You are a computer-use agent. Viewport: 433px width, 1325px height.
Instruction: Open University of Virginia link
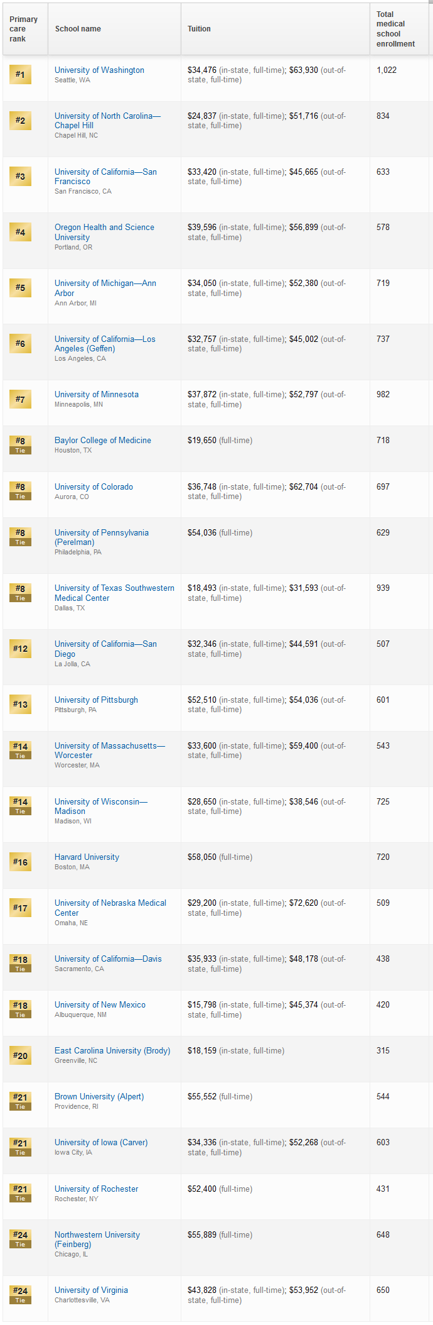(x=91, y=1290)
